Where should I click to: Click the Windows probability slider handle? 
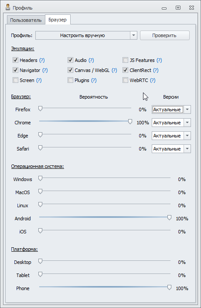(x=40, y=178)
